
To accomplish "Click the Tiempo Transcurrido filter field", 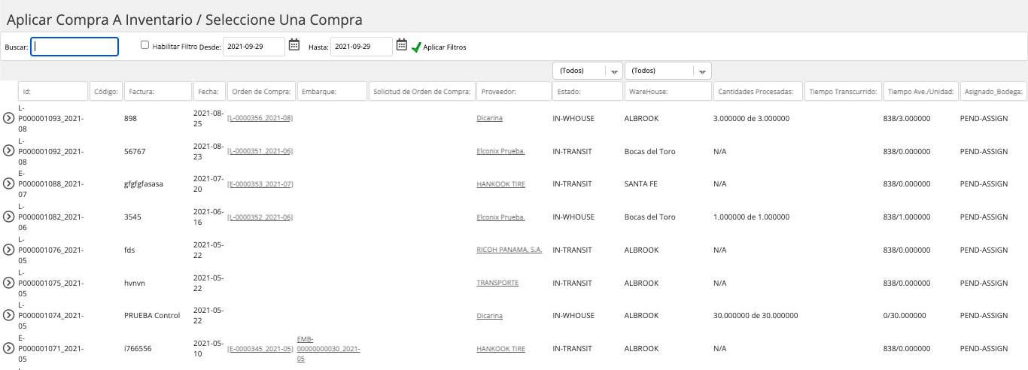I will click(843, 91).
